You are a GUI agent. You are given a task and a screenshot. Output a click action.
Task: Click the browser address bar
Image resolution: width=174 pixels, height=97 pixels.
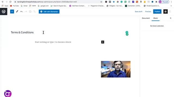tap(58, 2)
